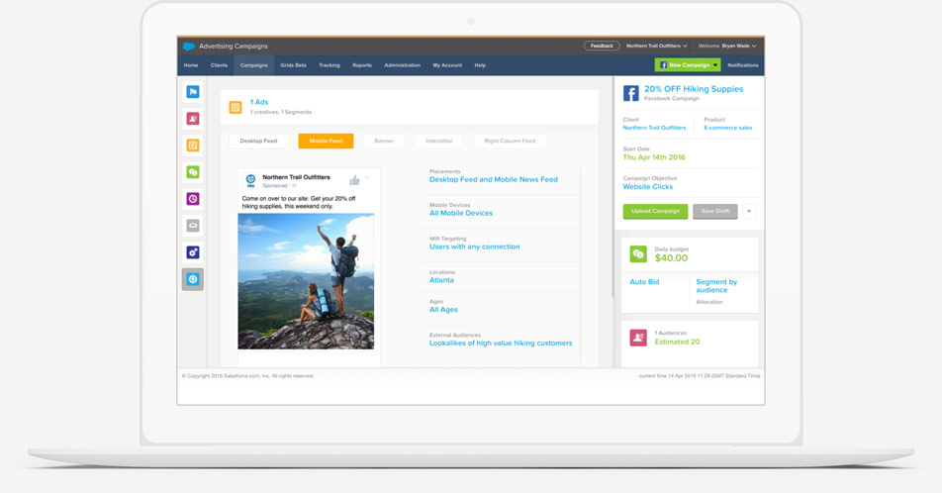Select Right Column Feed preview option

coord(510,141)
